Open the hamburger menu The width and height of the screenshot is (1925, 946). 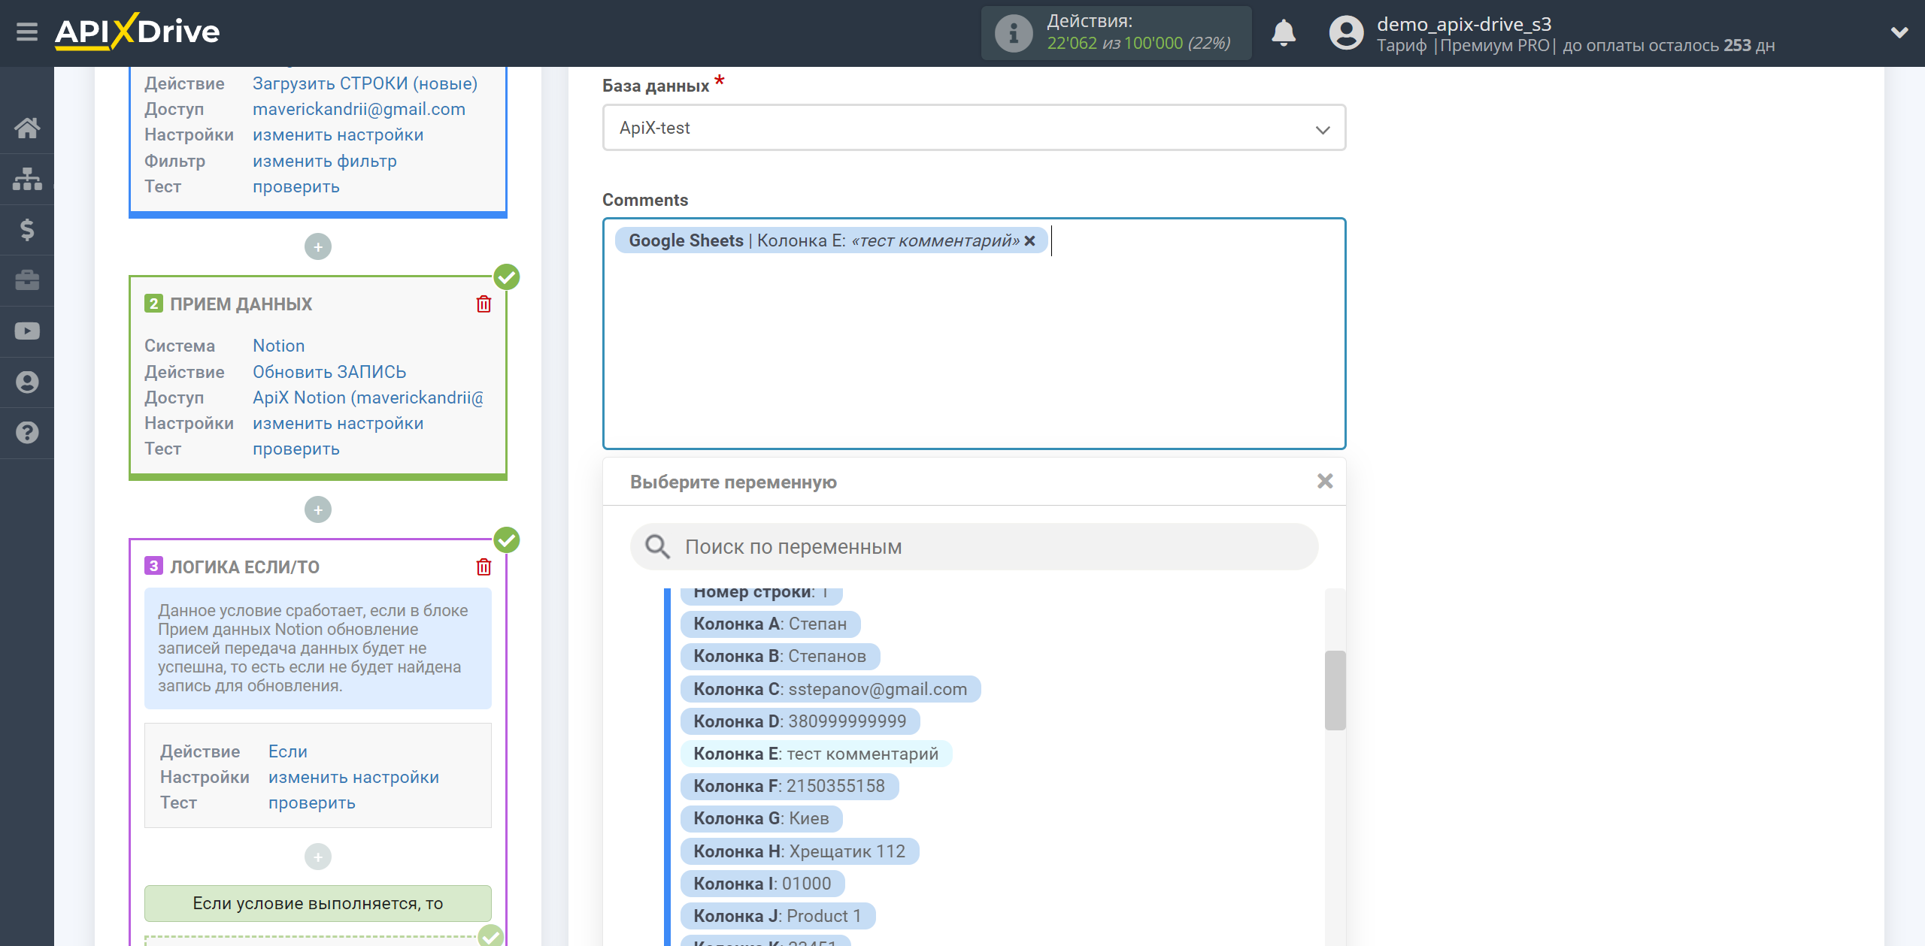coord(27,32)
